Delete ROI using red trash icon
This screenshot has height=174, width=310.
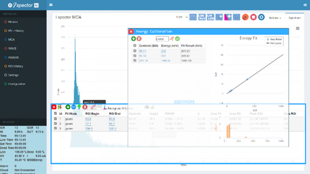[x=85, y=107]
